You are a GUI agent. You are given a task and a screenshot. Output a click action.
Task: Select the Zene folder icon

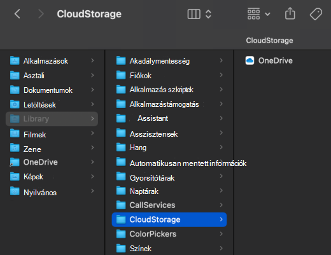pos(15,148)
